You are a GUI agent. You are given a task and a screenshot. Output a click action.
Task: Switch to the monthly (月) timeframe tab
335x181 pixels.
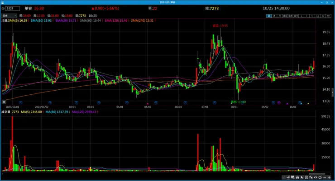tap(280, 16)
